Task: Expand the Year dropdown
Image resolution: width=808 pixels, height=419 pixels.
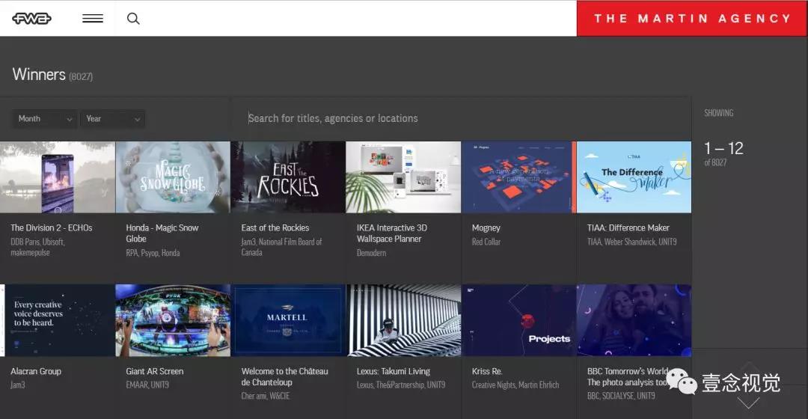Action: coord(113,118)
